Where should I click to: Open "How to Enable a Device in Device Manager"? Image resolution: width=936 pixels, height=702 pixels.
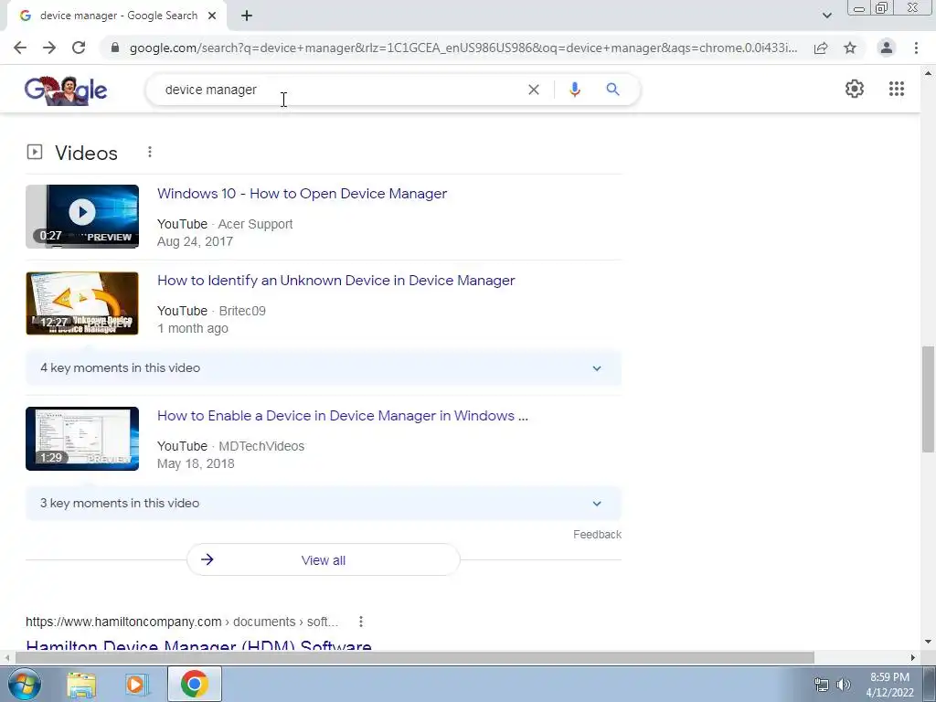click(x=343, y=416)
